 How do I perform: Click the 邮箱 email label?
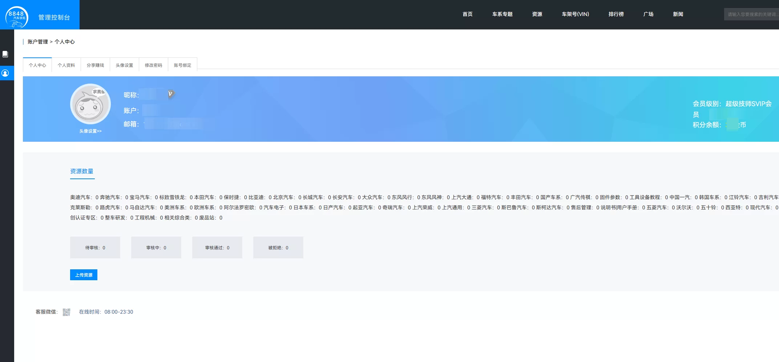(131, 124)
